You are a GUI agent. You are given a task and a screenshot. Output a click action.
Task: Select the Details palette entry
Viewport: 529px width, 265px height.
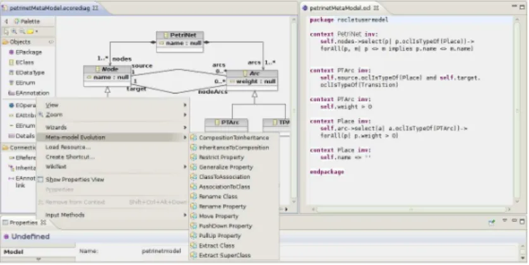coord(21,136)
